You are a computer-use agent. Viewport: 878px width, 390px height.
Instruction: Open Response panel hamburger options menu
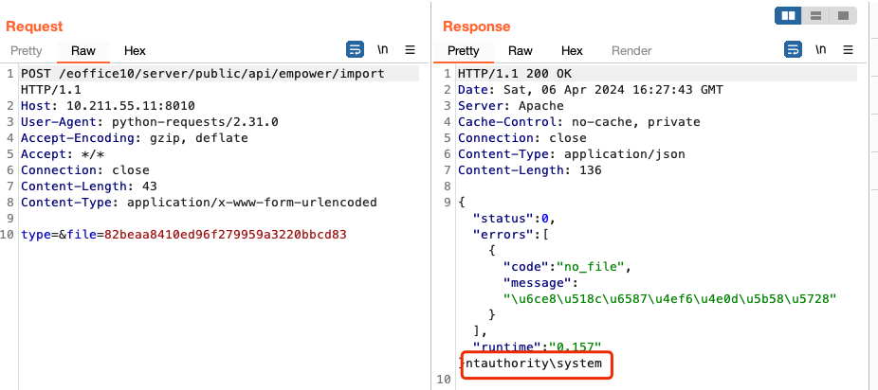[848, 50]
